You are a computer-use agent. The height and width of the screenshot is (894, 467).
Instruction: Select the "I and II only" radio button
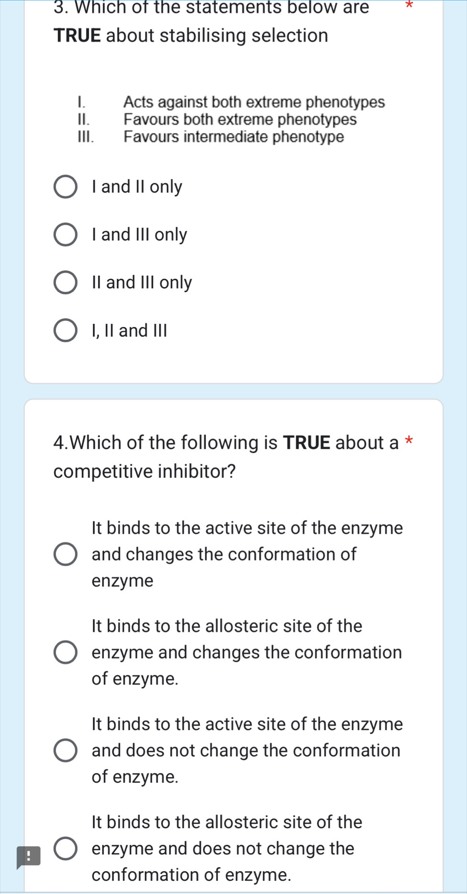point(66,187)
